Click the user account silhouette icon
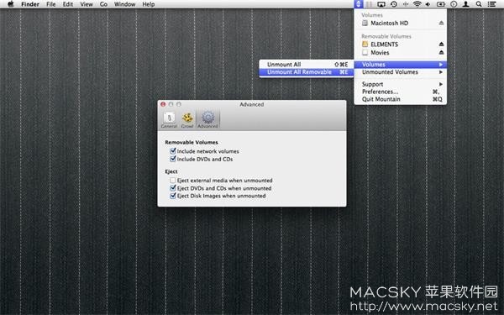The width and height of the screenshot is (504, 315). pos(465,4)
